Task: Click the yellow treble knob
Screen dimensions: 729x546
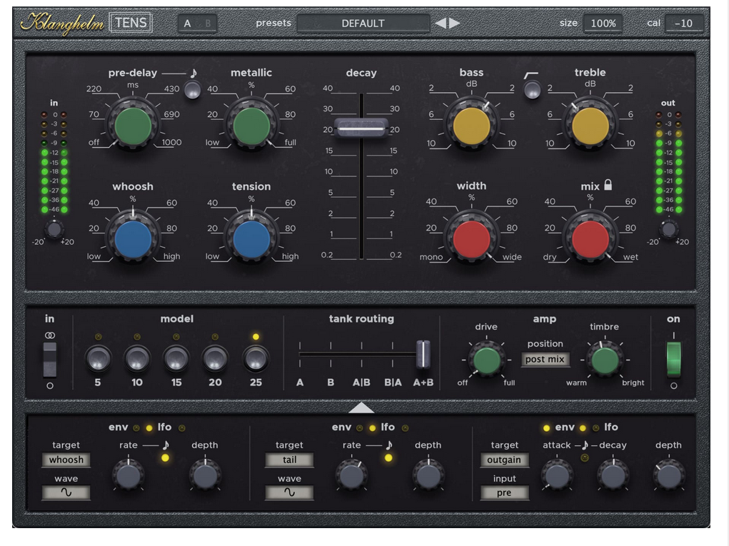Action: coord(590,126)
